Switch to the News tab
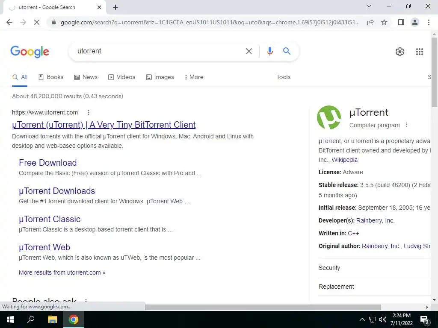Viewport: 438px width, 328px height. (86, 77)
